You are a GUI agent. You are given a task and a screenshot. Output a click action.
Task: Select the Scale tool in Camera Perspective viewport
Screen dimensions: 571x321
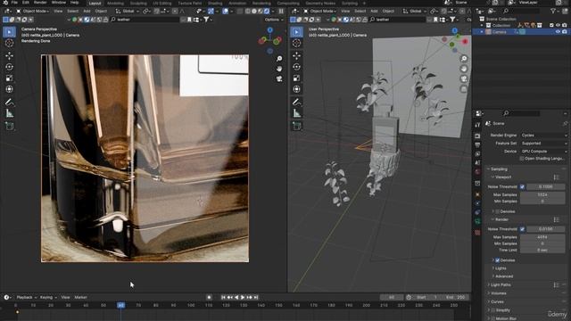click(10, 78)
